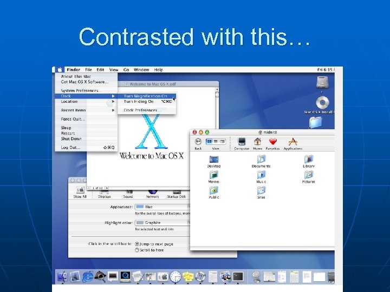Choose Log Out from Apple menu

86,148
